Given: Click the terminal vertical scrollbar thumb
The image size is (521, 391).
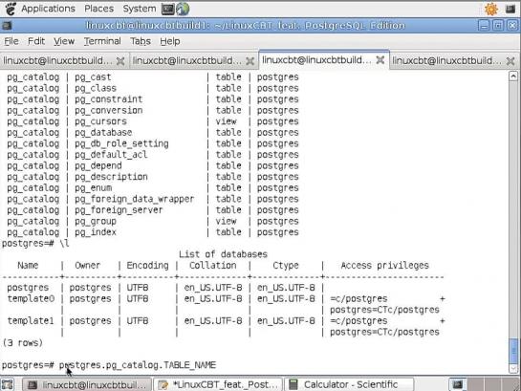Looking at the screenshot, I should (513, 351).
